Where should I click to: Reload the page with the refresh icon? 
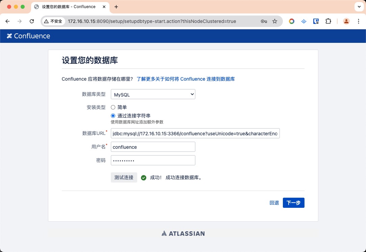[32, 21]
